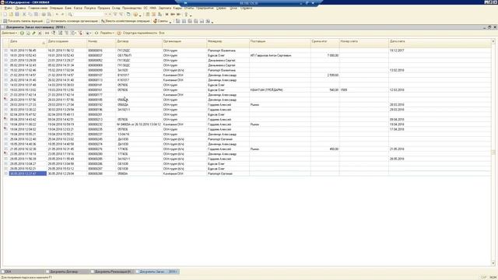Click the green Add document icon

tap(22, 33)
